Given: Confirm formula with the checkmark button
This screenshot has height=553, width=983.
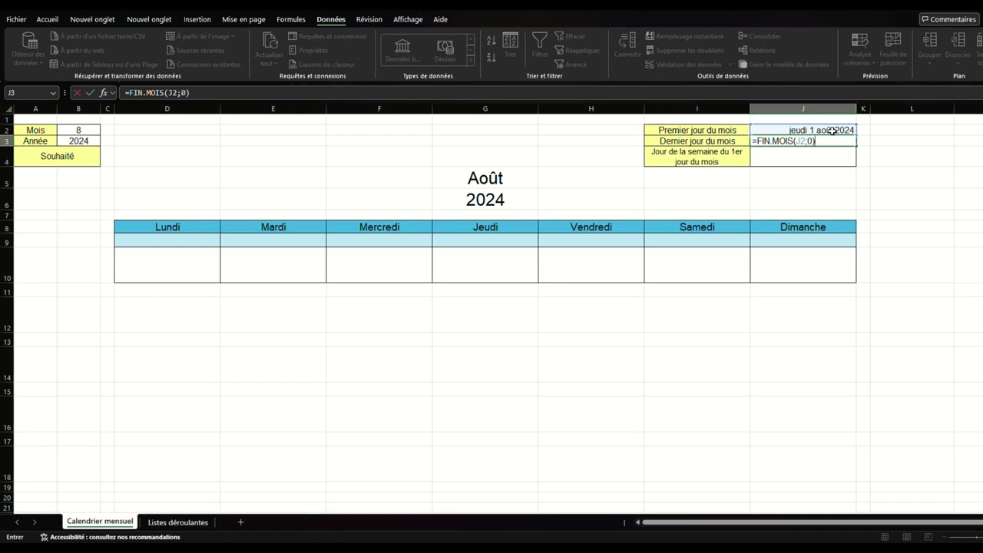Looking at the screenshot, I should (x=90, y=93).
